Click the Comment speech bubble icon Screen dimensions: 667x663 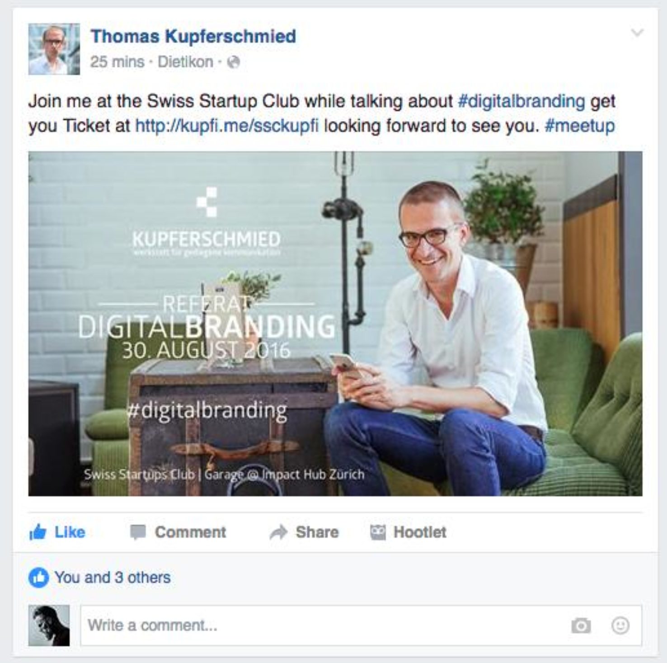pyautogui.click(x=138, y=532)
